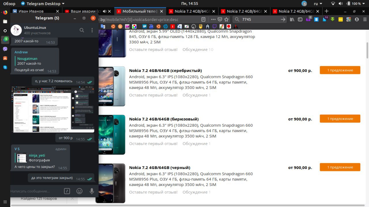
Task: Click the Twitch bookmark icon
Action: pos(214,26)
